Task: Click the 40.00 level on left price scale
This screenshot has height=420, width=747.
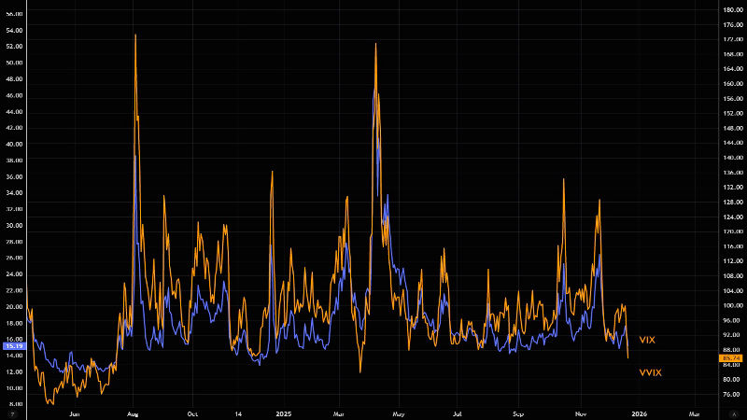Action: [13, 144]
